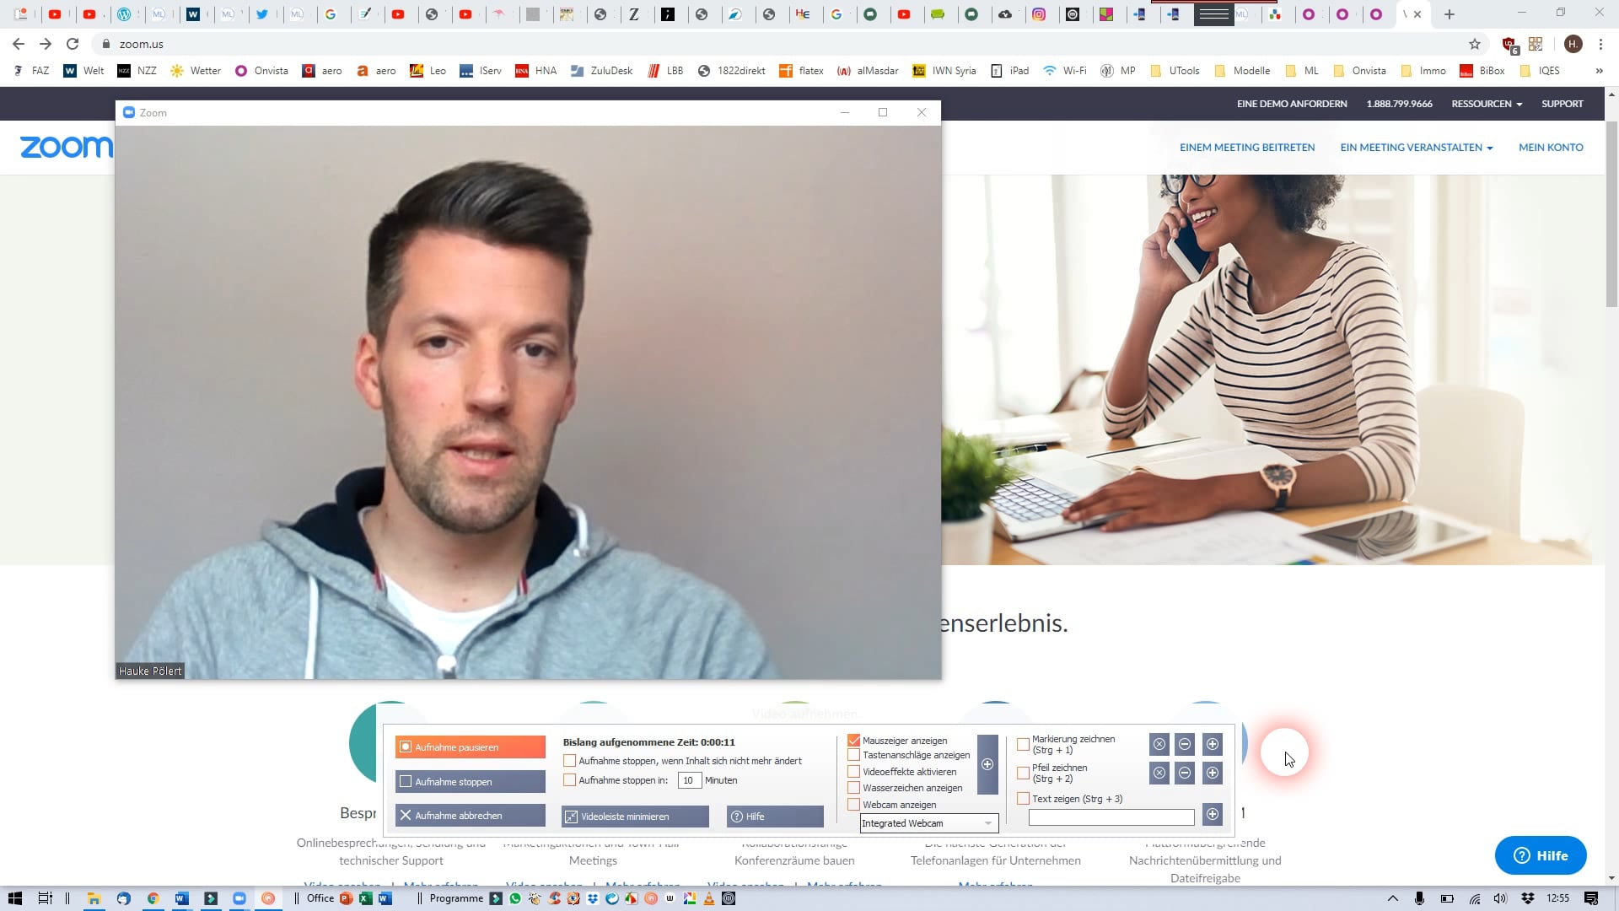Click the plus icon in Markierung zeichnen row
The image size is (1619, 911).
1213,744
